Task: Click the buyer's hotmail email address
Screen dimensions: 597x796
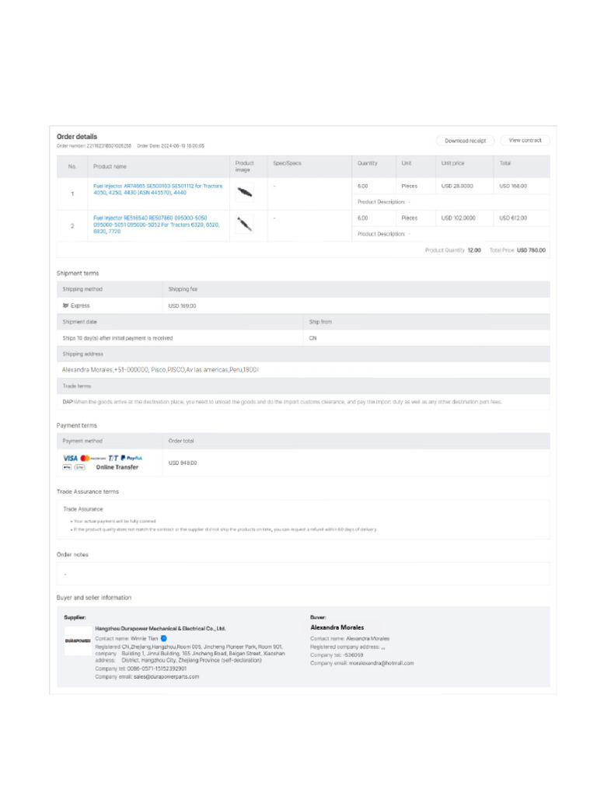Action: pyautogui.click(x=381, y=663)
